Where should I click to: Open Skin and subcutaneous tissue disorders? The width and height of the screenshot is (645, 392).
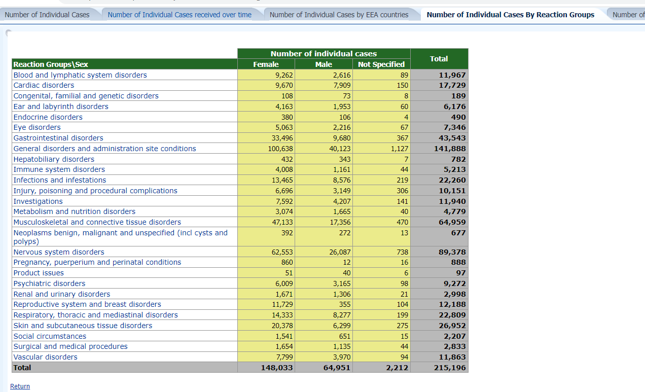coord(83,326)
